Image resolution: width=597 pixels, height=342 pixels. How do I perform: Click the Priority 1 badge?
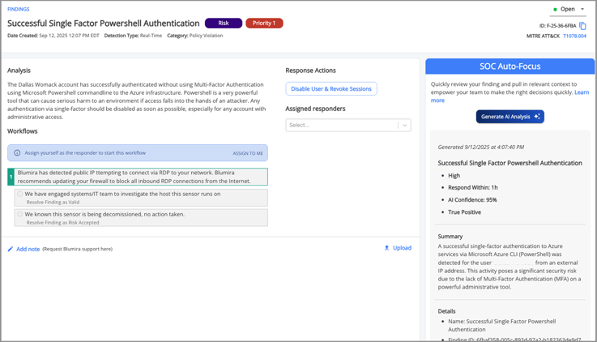tap(264, 24)
